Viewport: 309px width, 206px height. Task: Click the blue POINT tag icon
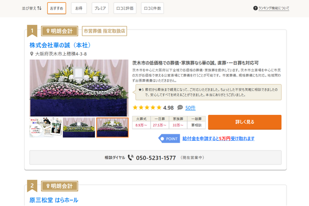pos(169,139)
